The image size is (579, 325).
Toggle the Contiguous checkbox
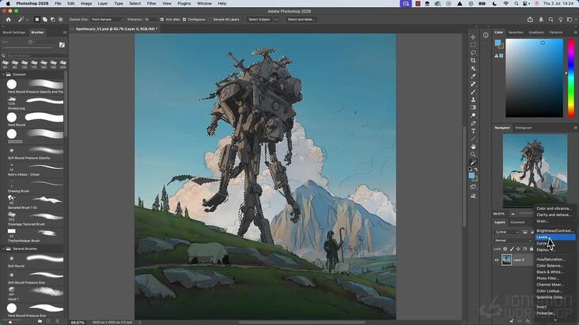184,20
